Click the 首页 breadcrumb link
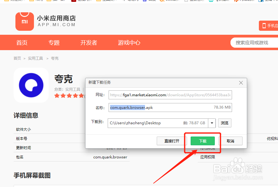 click(x=17, y=58)
